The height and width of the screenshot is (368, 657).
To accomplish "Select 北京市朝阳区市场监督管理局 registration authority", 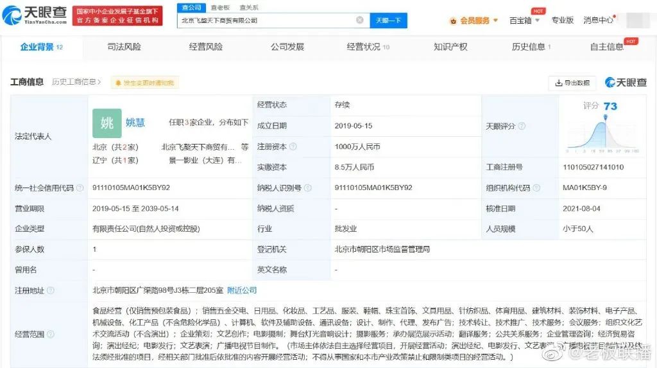I will [x=382, y=249].
